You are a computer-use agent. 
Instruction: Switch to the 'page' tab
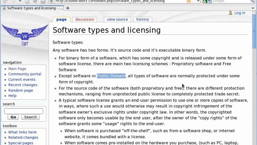click(x=61, y=19)
